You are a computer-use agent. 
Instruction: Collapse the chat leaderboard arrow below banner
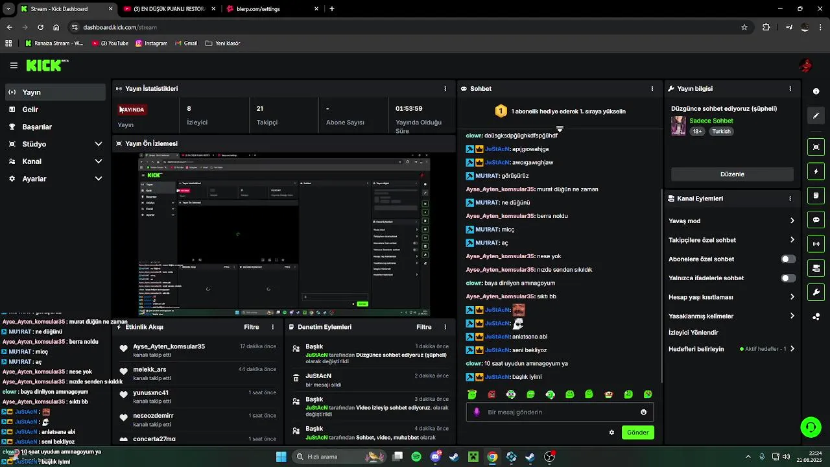(x=560, y=128)
